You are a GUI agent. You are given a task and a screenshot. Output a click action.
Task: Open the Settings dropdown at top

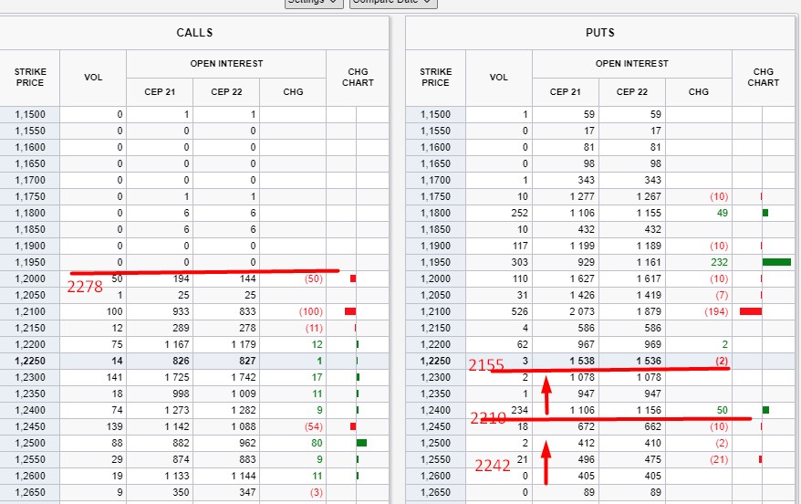click(314, 3)
